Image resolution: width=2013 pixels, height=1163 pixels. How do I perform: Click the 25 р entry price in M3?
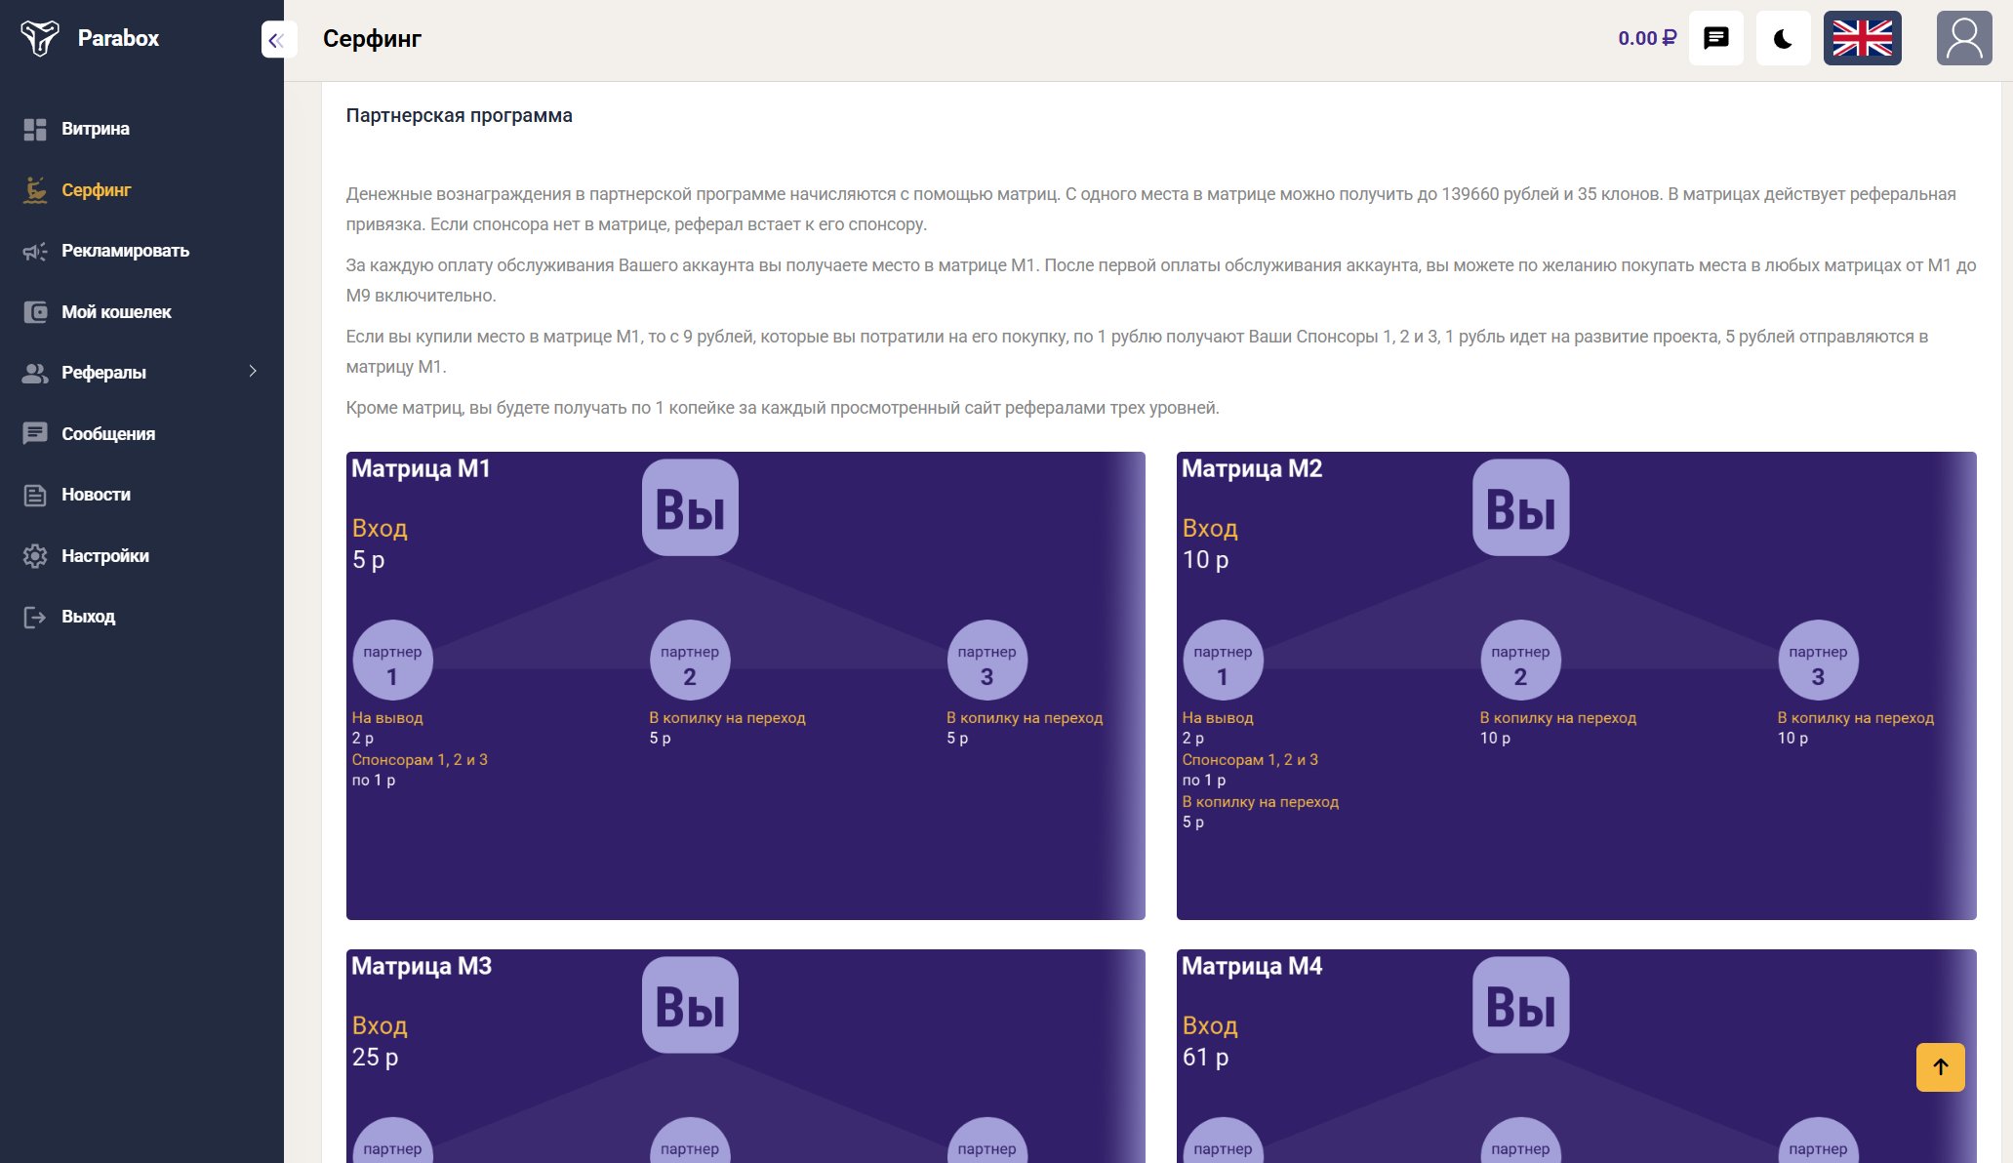(x=376, y=1058)
